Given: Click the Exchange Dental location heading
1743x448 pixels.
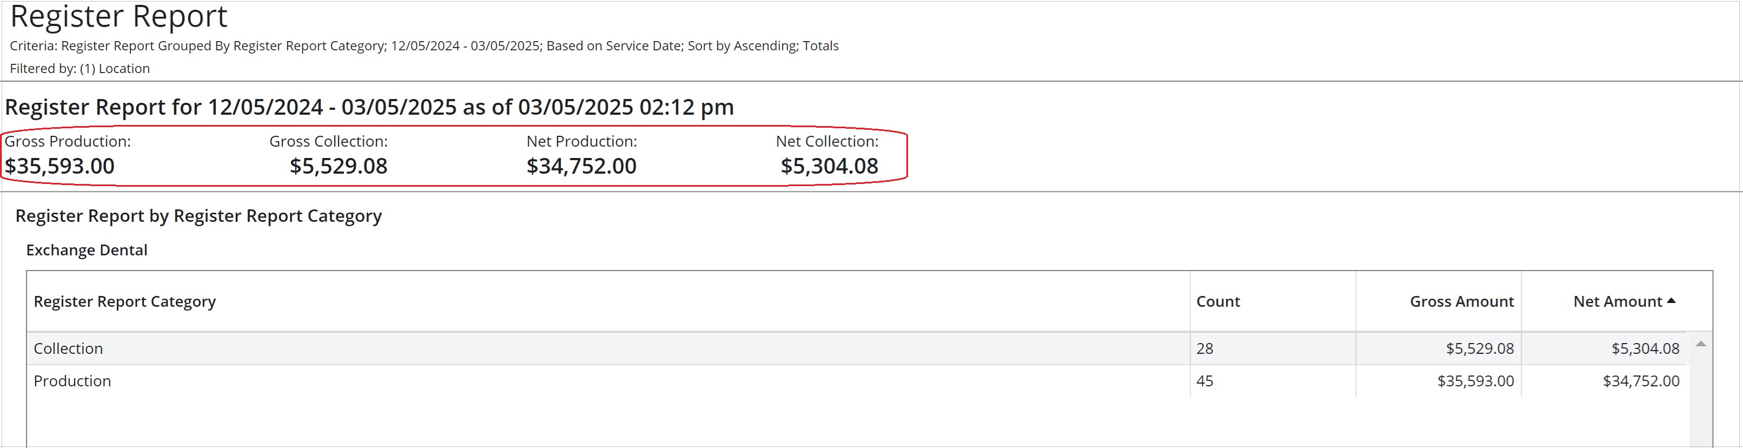Looking at the screenshot, I should tap(87, 251).
